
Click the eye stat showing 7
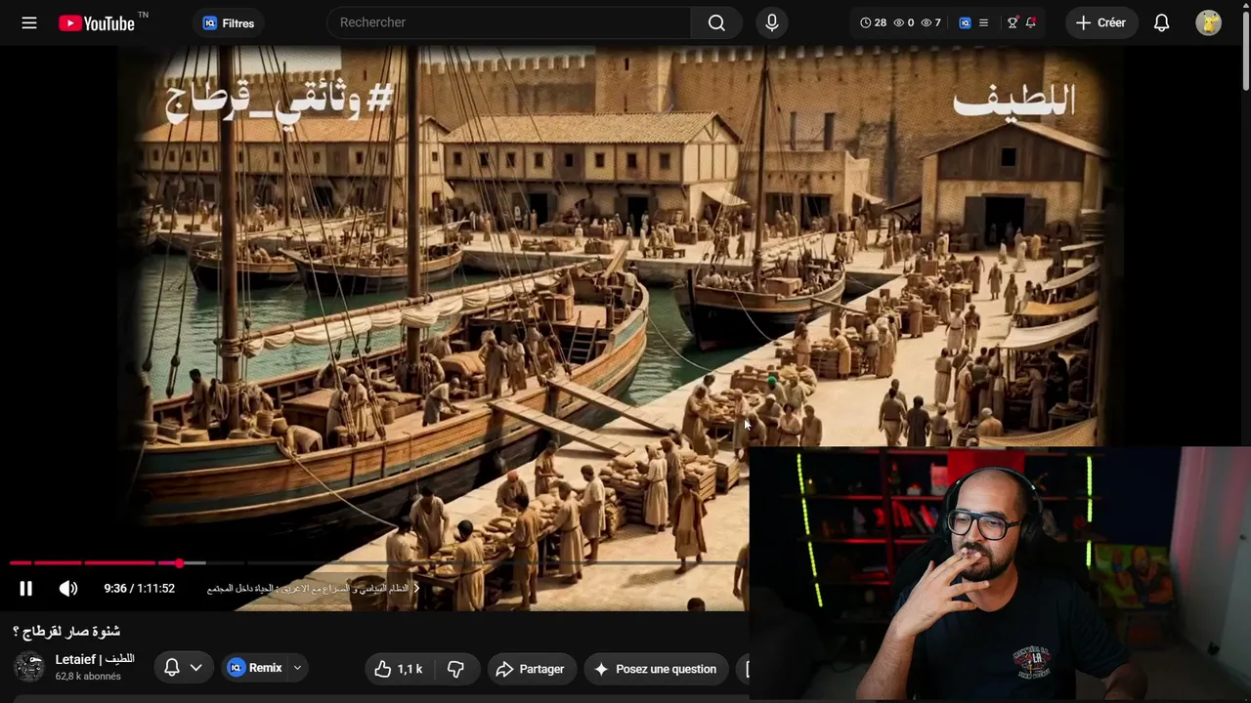[930, 22]
